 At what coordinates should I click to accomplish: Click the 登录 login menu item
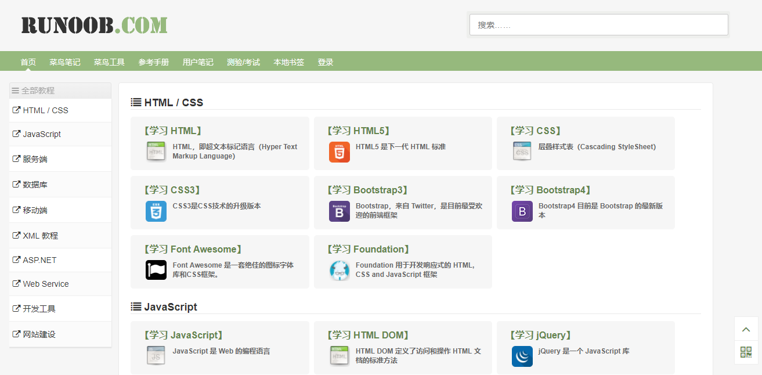click(326, 62)
